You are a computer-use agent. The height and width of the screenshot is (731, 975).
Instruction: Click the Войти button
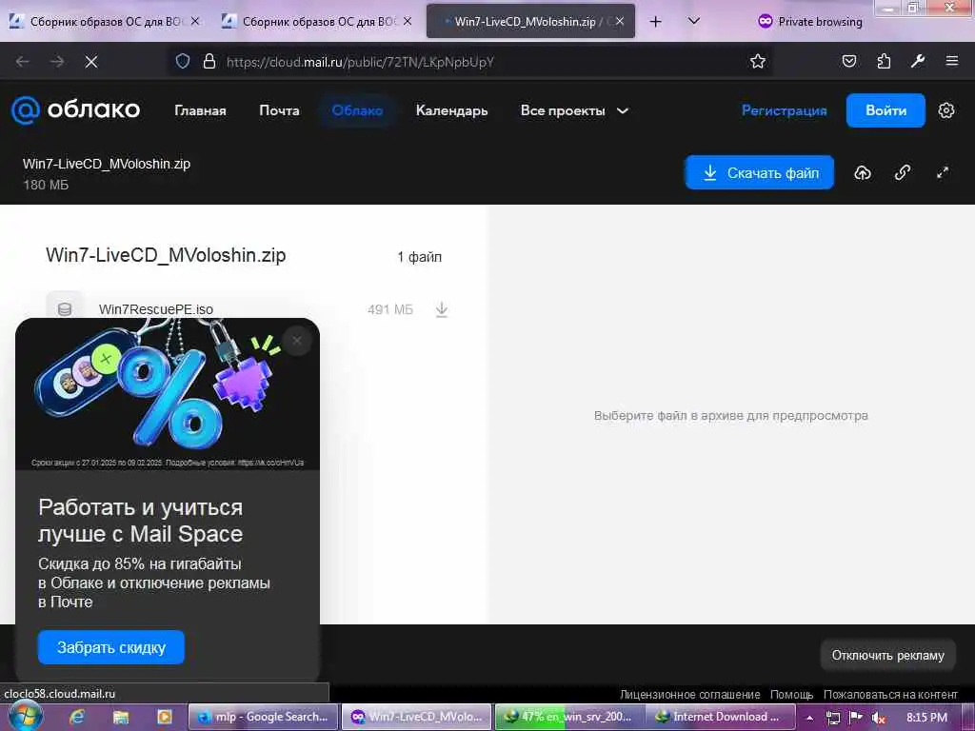point(885,110)
